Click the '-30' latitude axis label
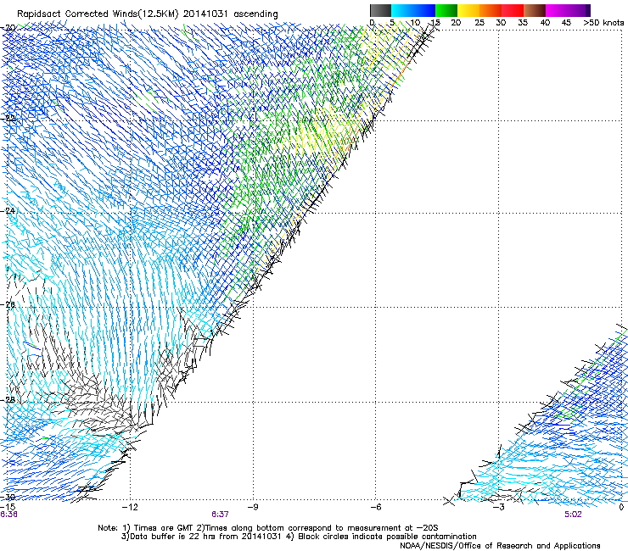Image resolution: width=628 pixels, height=551 pixels. click(x=8, y=497)
